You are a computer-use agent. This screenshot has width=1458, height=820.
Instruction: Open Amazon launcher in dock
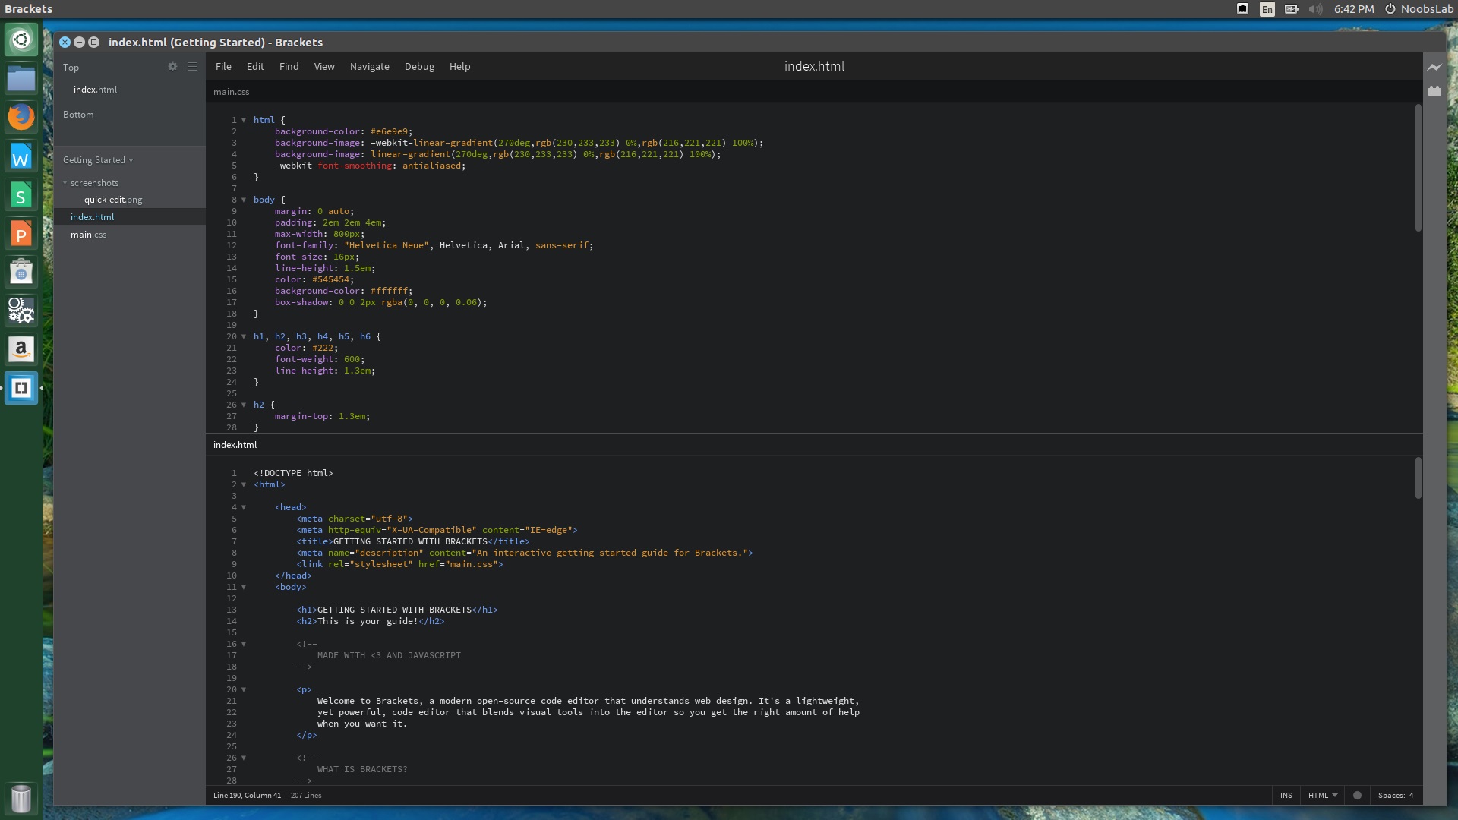(x=21, y=349)
